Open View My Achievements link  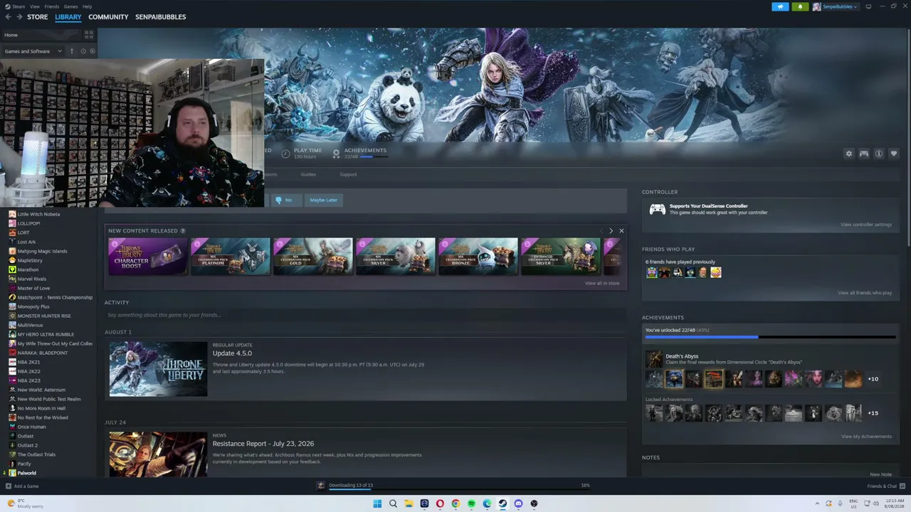(x=866, y=437)
